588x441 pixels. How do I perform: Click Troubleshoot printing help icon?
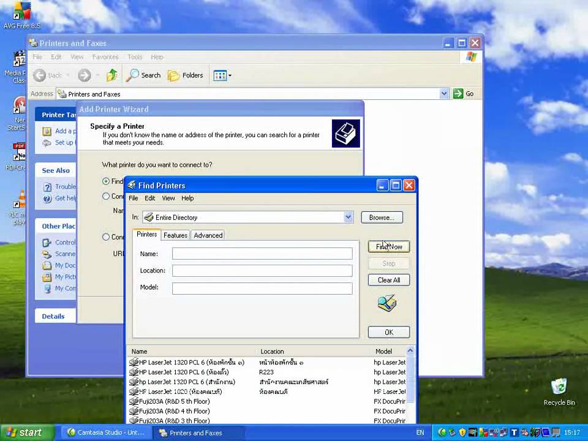coord(47,187)
